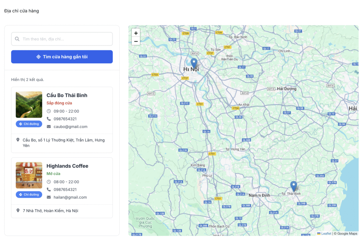Click the map zoom out minus button
The width and height of the screenshot is (364, 240).
tap(136, 41)
